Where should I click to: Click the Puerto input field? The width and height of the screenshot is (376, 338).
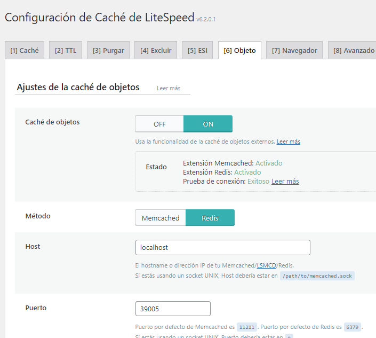(x=173, y=309)
